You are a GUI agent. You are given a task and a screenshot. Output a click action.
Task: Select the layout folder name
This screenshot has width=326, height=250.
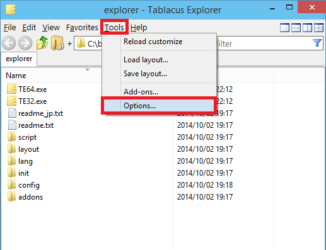coord(28,149)
